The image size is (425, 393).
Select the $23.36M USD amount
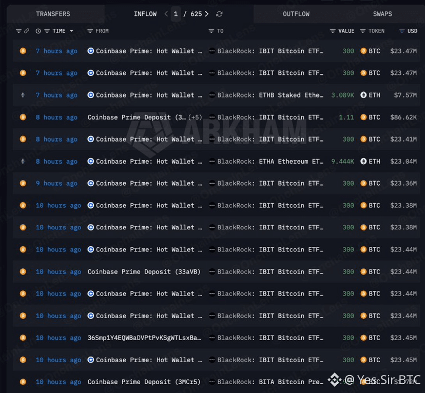[403, 183]
